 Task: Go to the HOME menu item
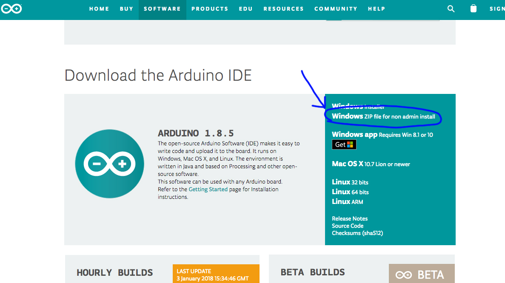click(99, 8)
